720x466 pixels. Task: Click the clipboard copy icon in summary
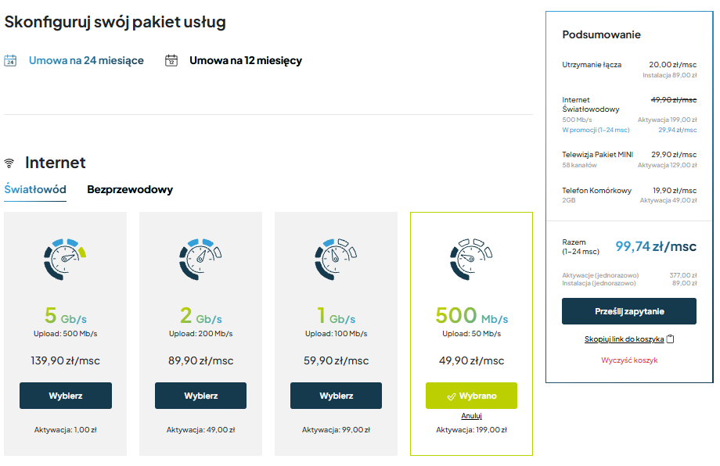670,339
